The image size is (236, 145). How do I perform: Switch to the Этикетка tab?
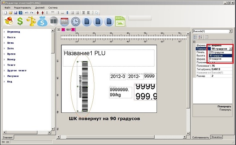tap(216, 137)
